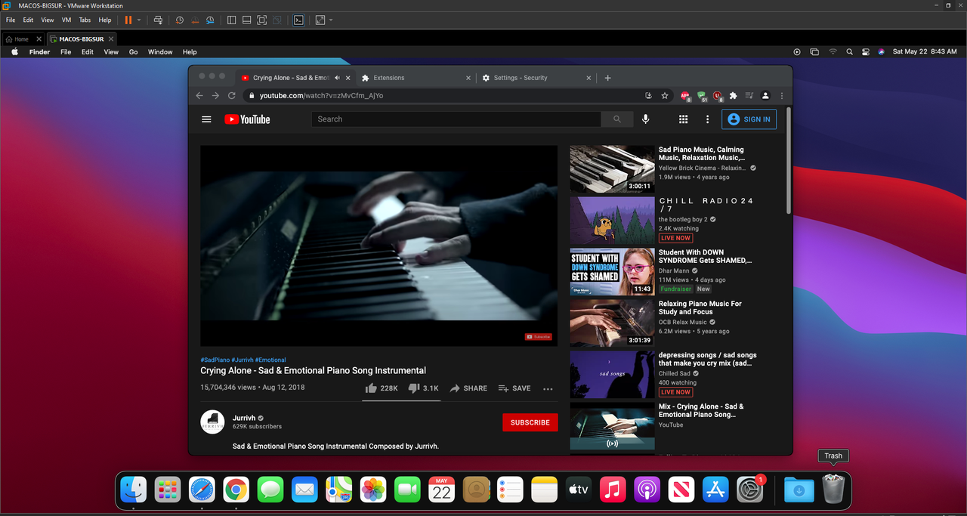Open the Jurrivh channel name link
The height and width of the screenshot is (516, 967).
pos(243,418)
